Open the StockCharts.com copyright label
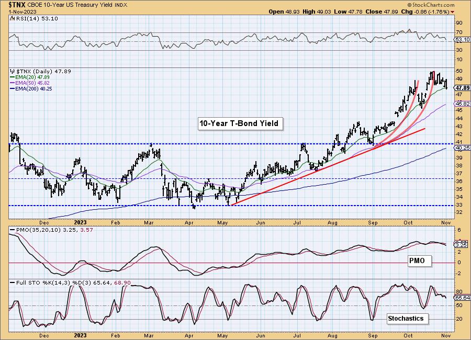 tap(431, 5)
